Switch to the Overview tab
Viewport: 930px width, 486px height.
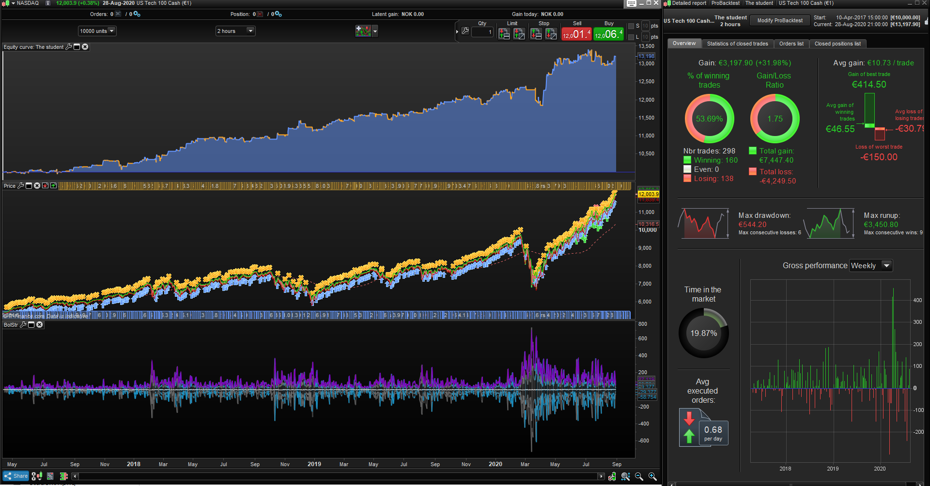click(684, 44)
